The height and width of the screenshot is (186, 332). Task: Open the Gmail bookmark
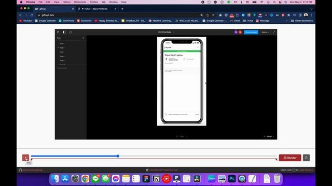point(235,21)
